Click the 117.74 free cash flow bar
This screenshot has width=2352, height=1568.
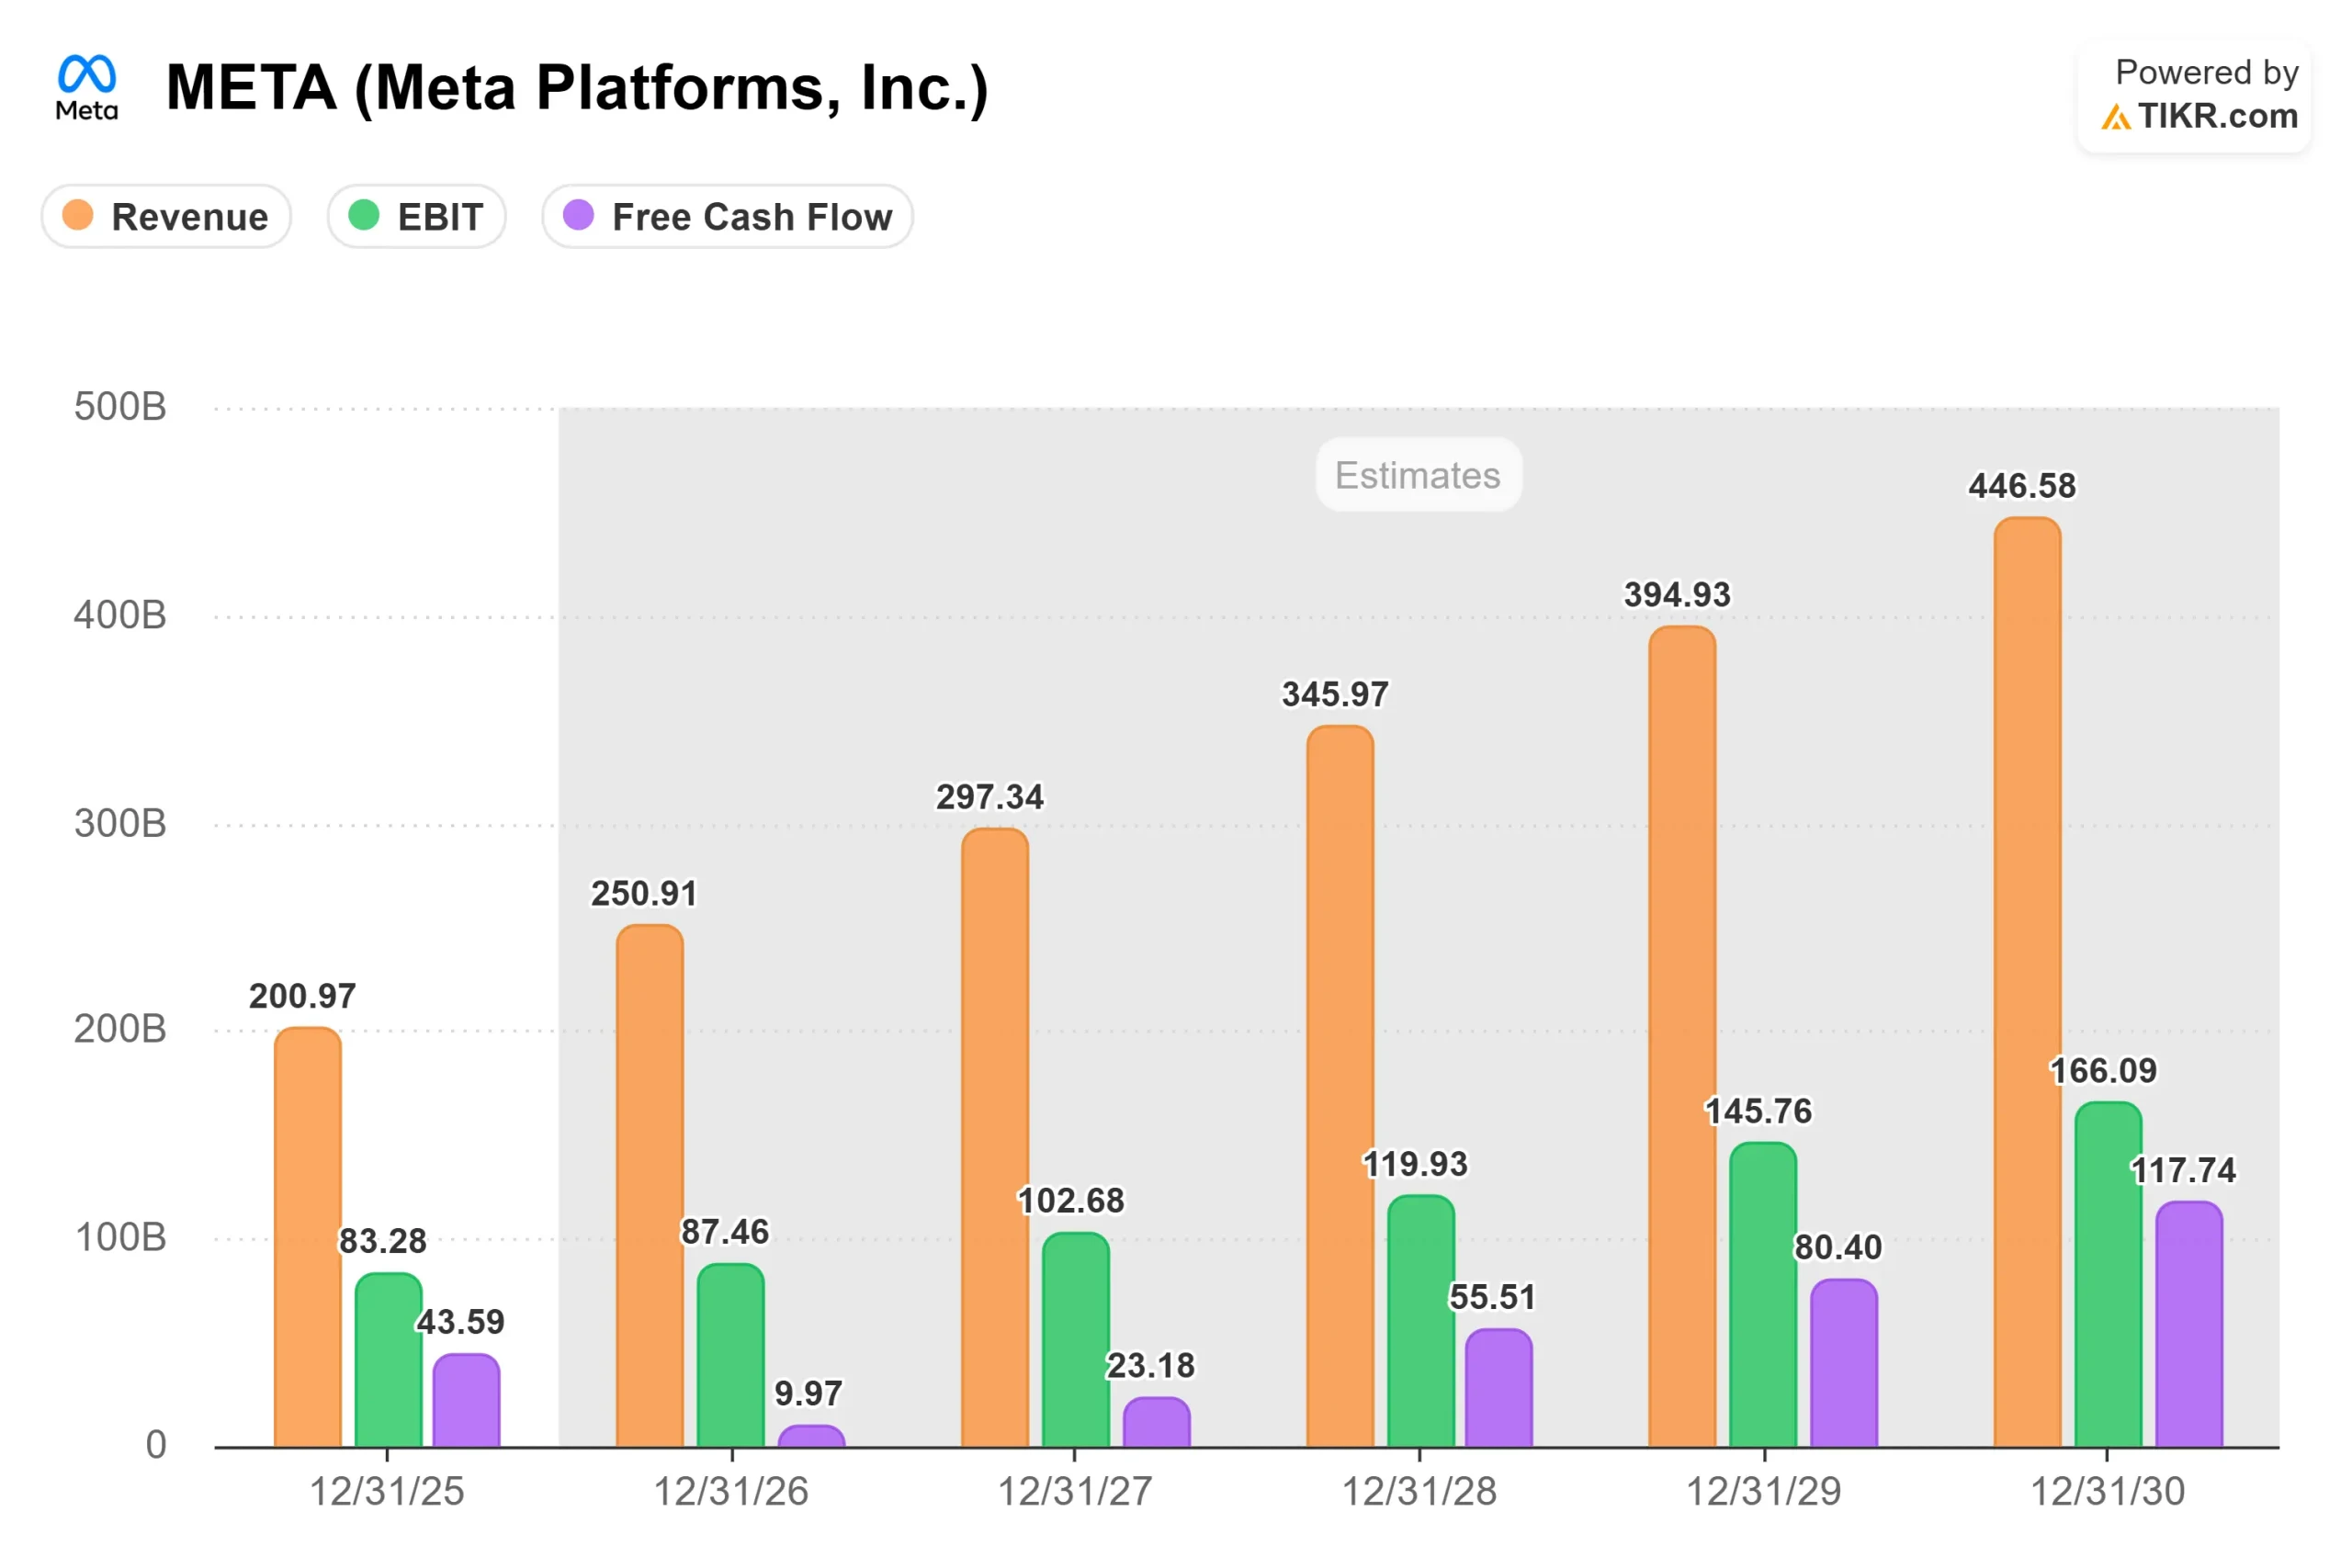click(x=2189, y=1324)
